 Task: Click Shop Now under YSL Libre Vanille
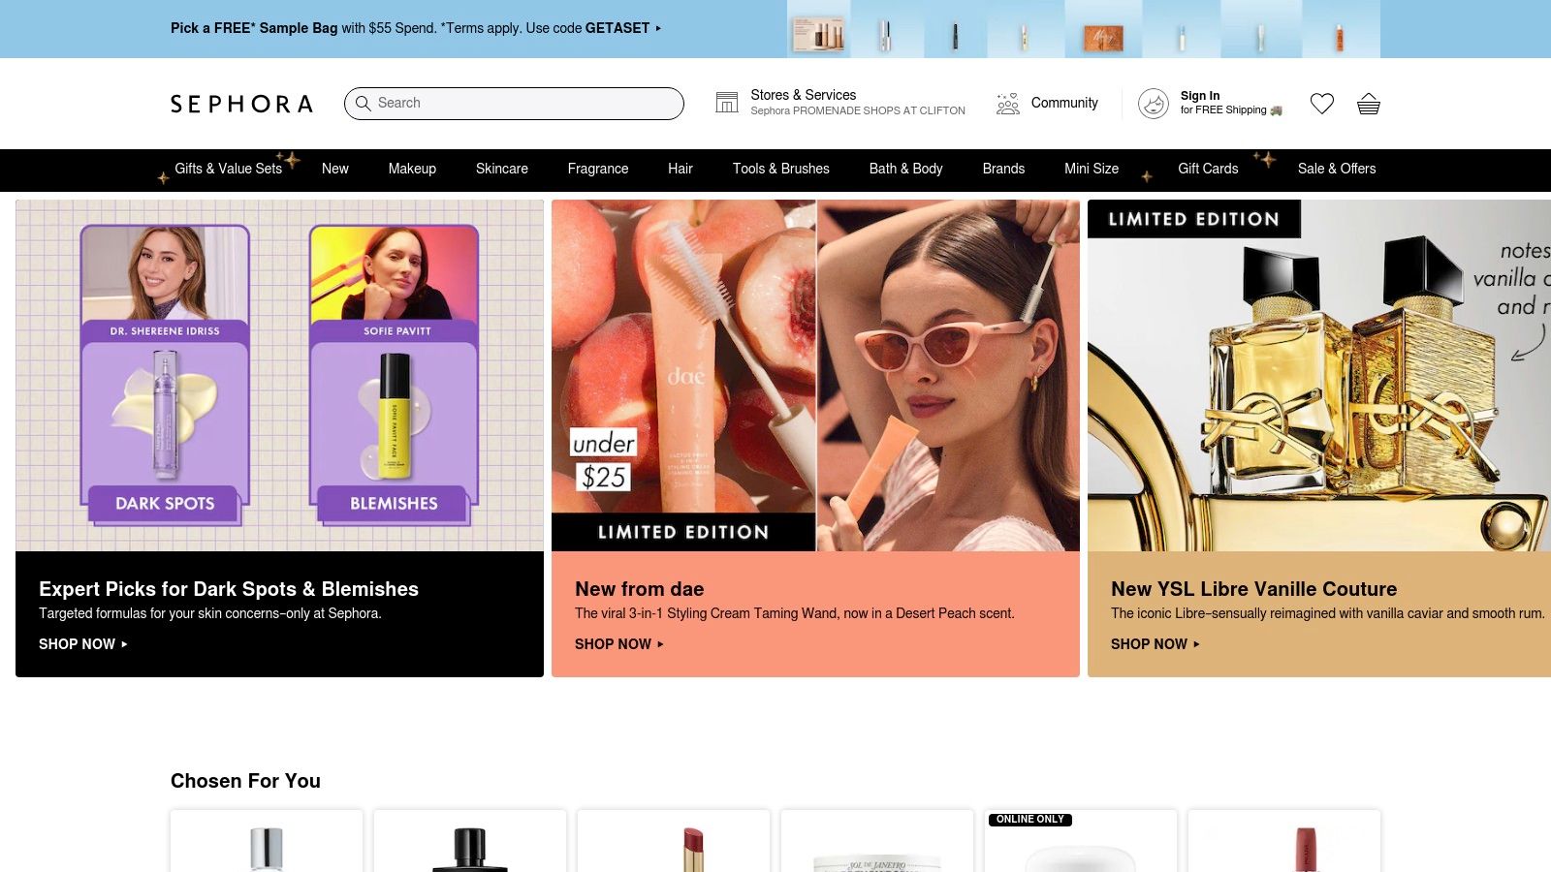[1155, 644]
